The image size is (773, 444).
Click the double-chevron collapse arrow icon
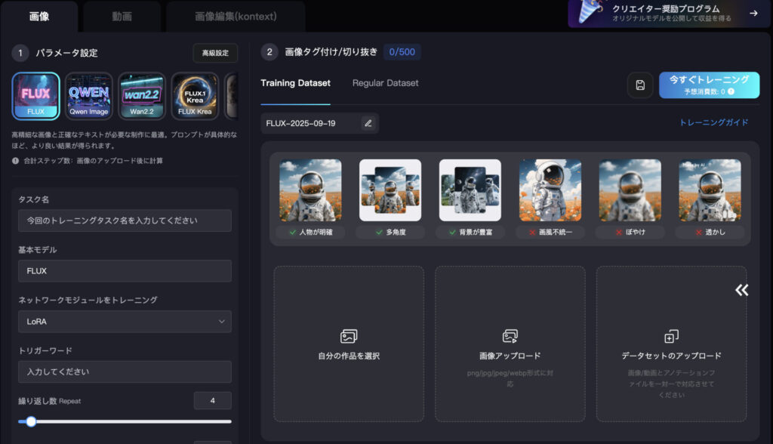pyautogui.click(x=742, y=290)
